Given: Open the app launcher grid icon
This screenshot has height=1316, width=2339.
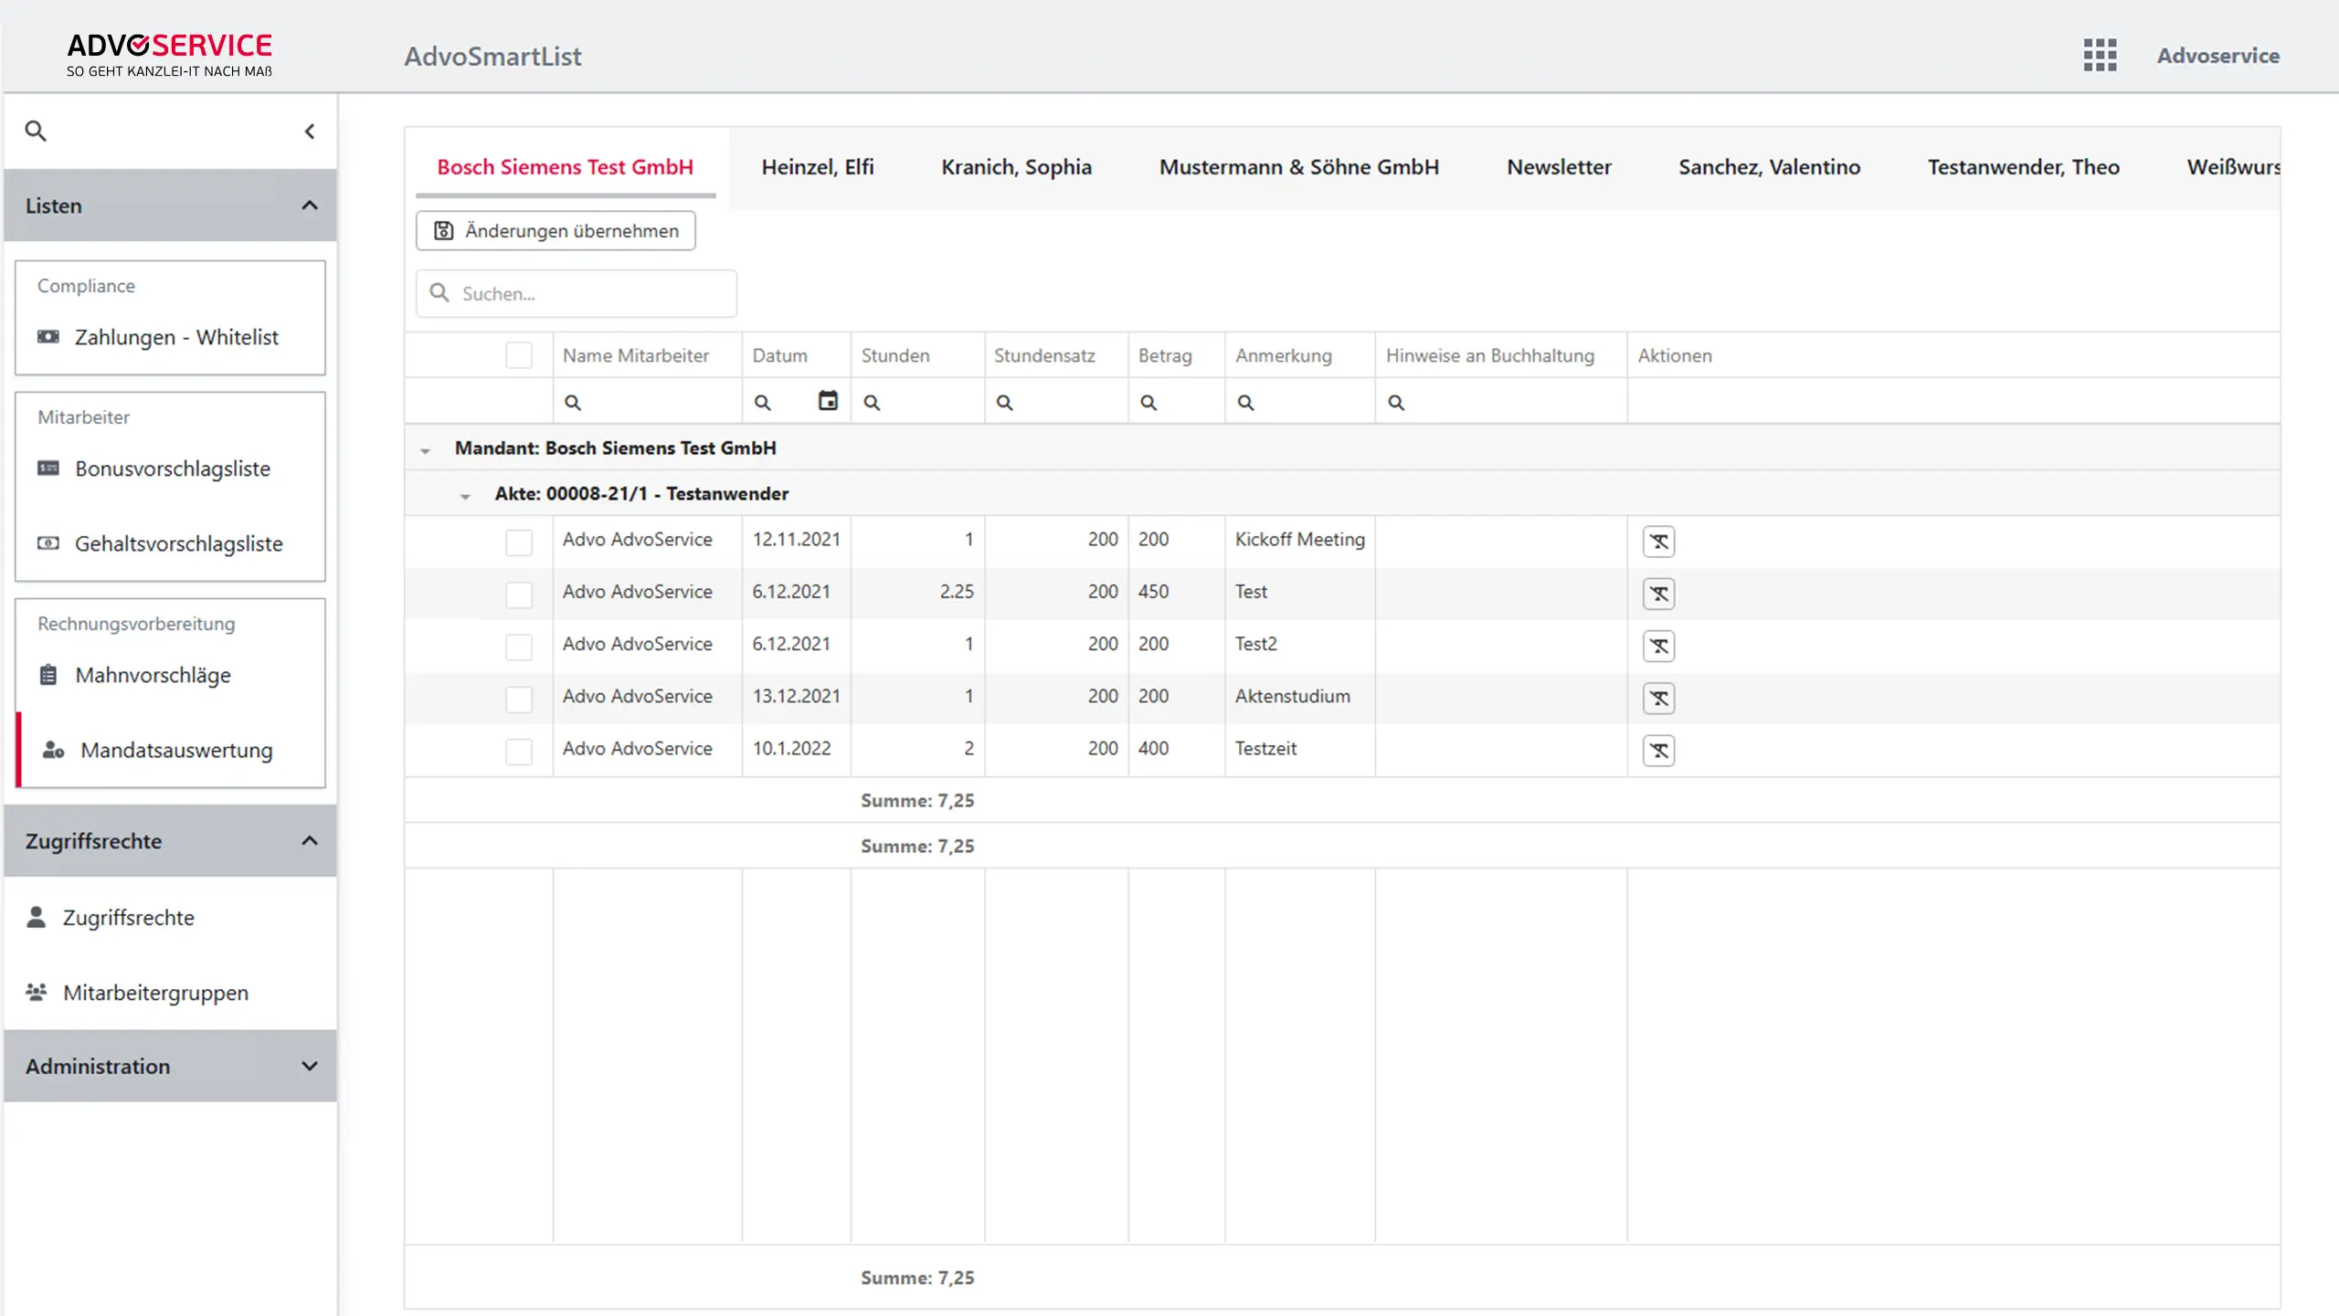Looking at the screenshot, I should [x=2100, y=55].
